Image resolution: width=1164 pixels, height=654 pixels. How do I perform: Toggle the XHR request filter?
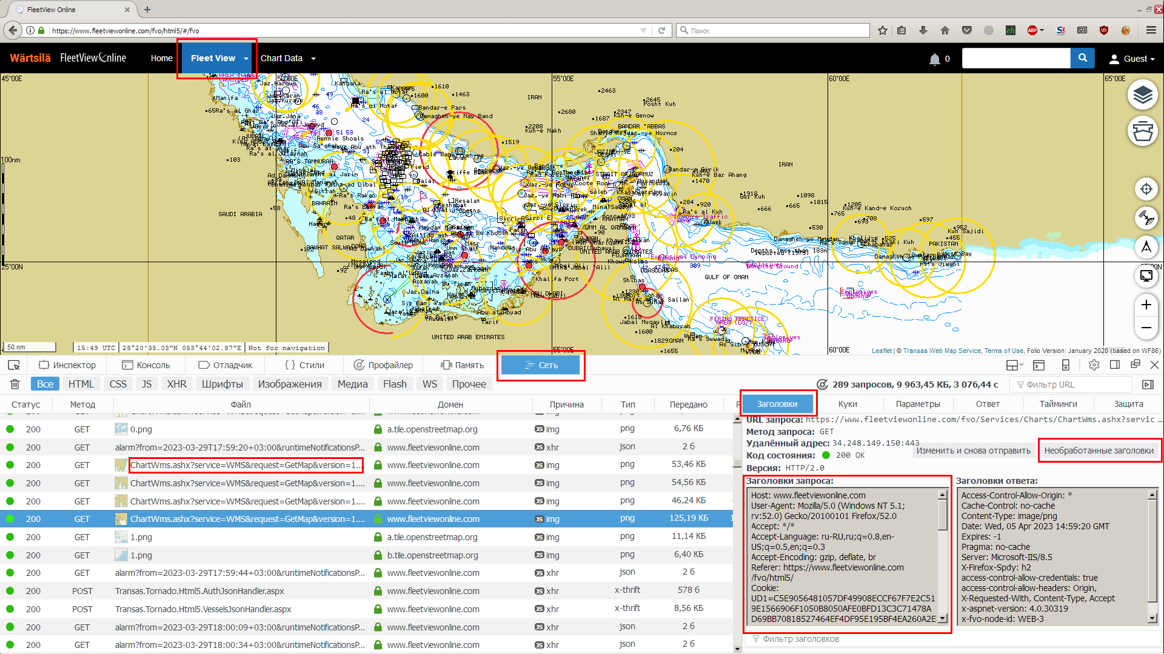(176, 384)
